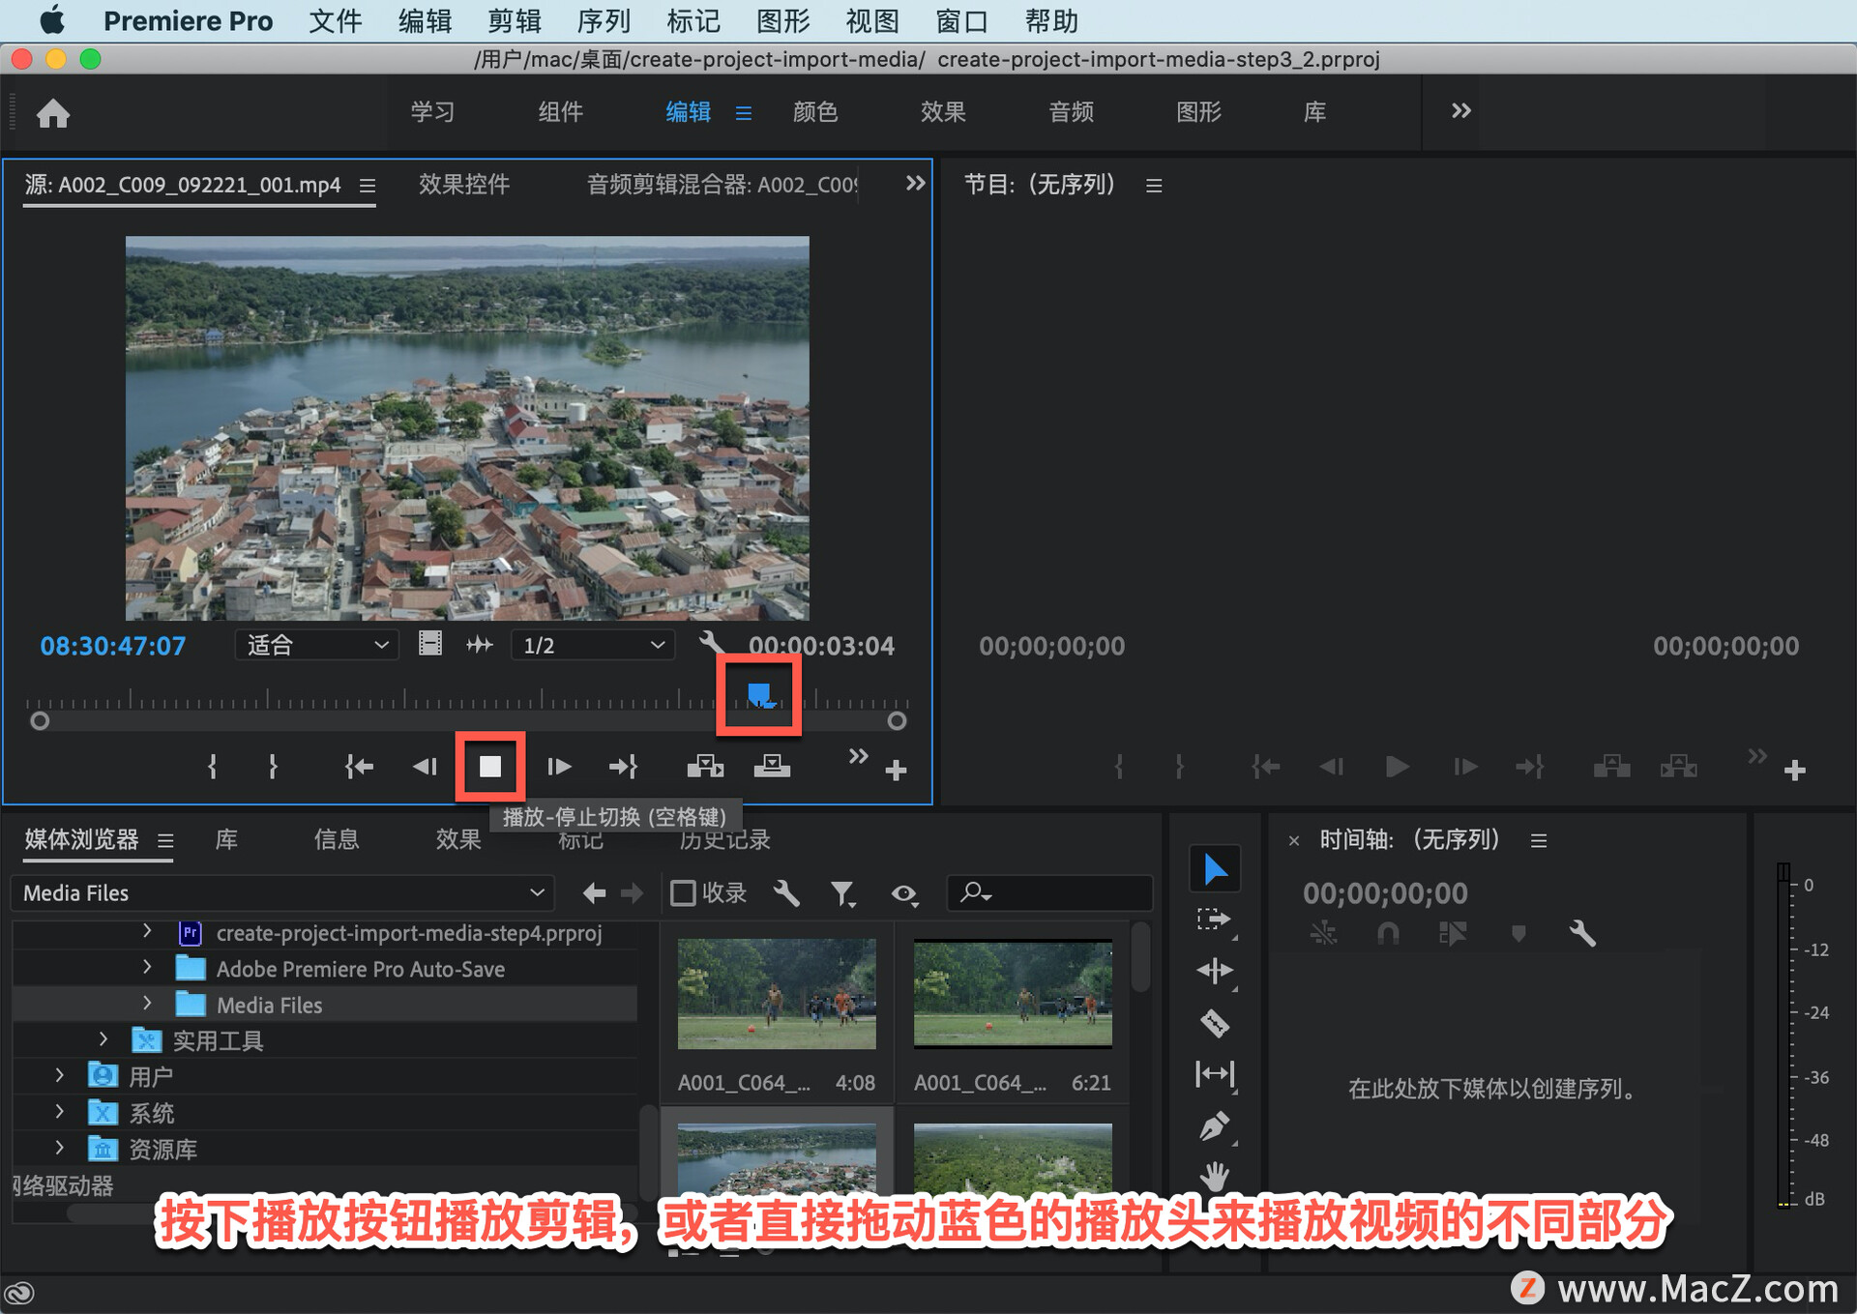Select the Hand tool
Image resolution: width=1857 pixels, height=1314 pixels.
coord(1215,1176)
